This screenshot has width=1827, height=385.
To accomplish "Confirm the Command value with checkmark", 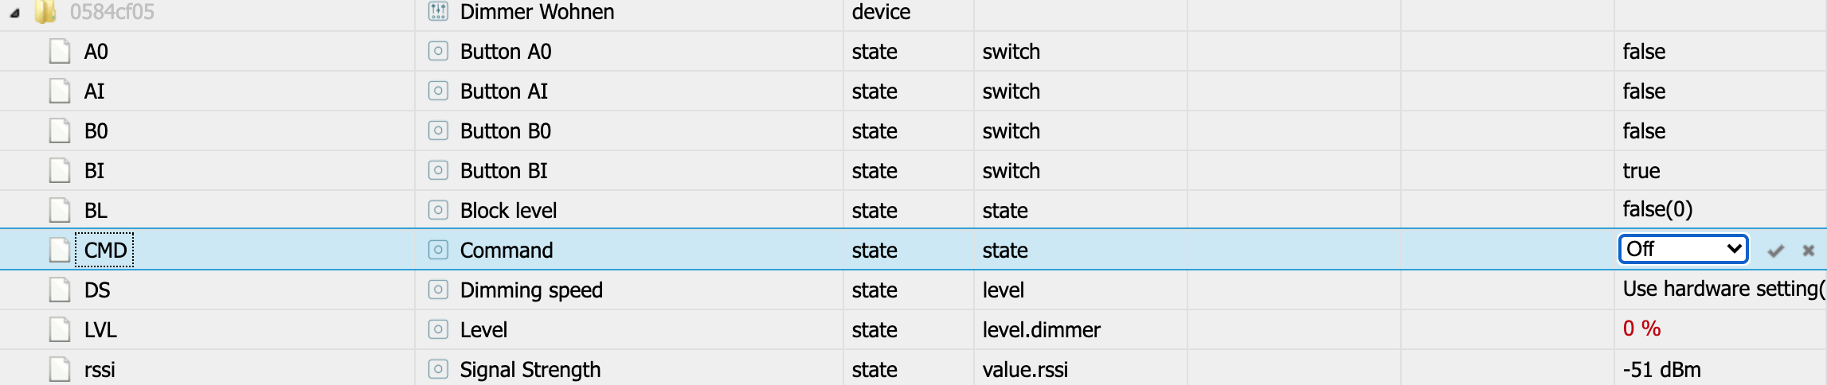I will [1775, 251].
